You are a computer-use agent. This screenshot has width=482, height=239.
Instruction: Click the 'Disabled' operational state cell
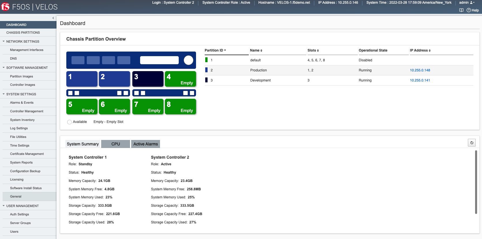click(x=366, y=60)
